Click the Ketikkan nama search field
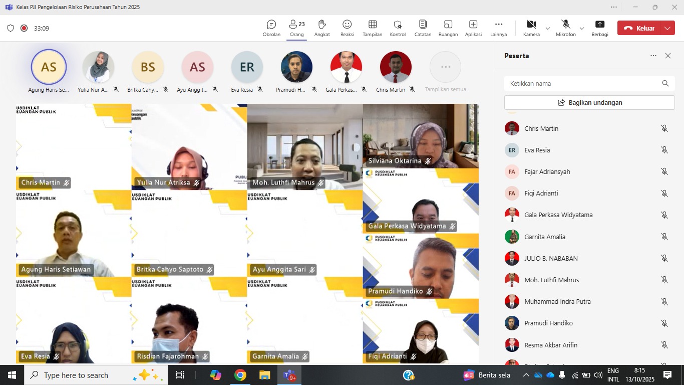 tap(583, 84)
